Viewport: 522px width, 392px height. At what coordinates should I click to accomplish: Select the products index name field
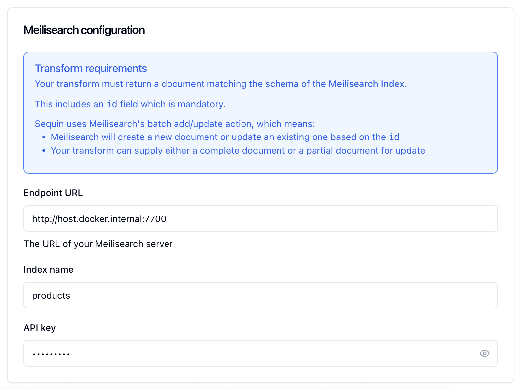(x=260, y=295)
